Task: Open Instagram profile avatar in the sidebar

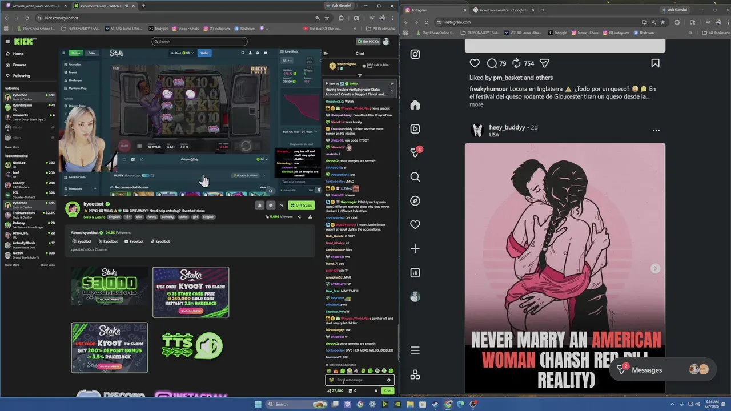Action: click(415, 297)
